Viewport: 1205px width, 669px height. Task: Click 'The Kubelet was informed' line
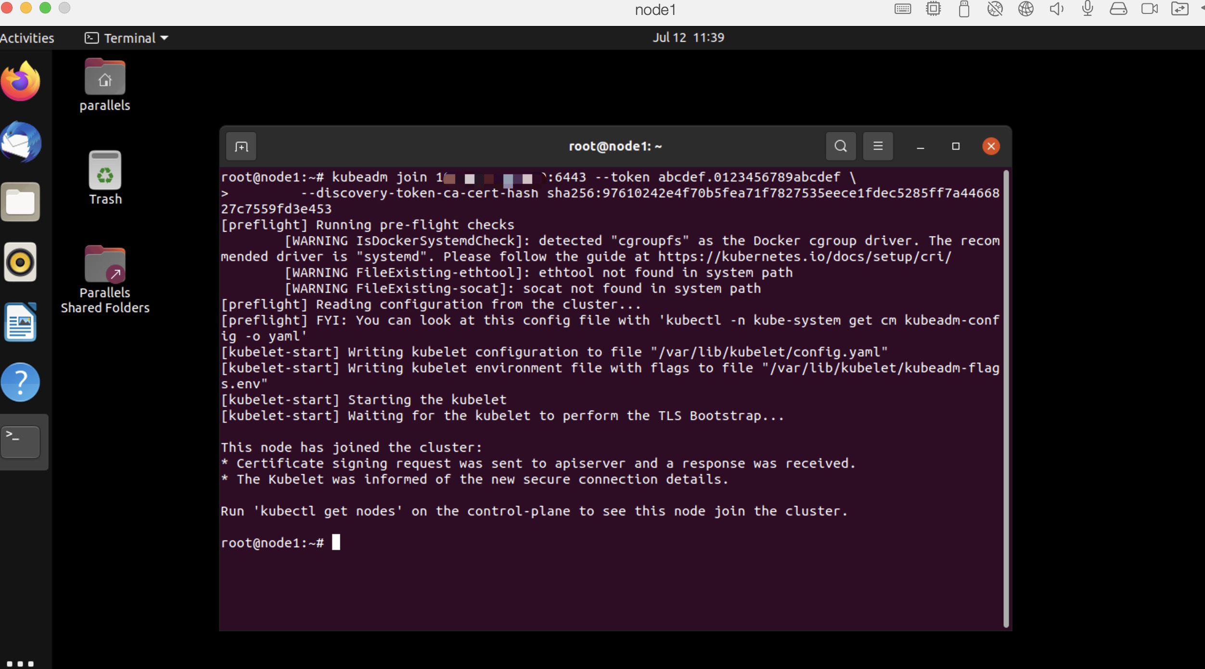tap(474, 479)
